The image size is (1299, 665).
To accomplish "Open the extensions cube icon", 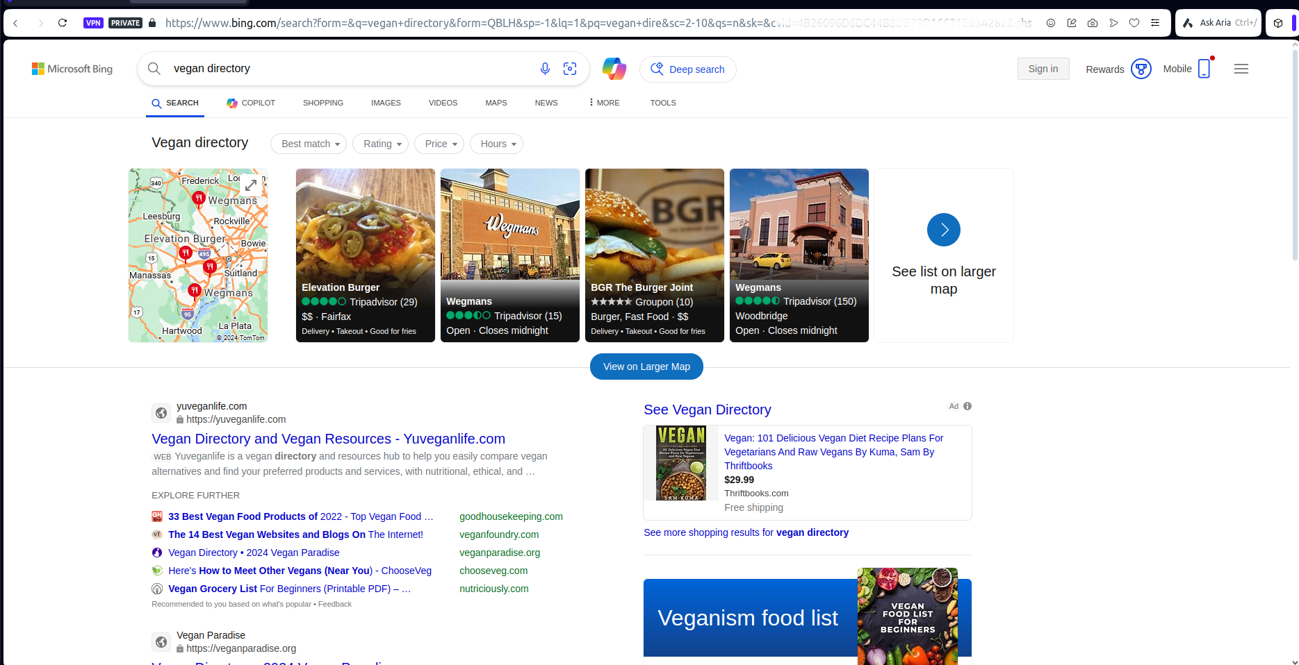I will pos(1278,23).
